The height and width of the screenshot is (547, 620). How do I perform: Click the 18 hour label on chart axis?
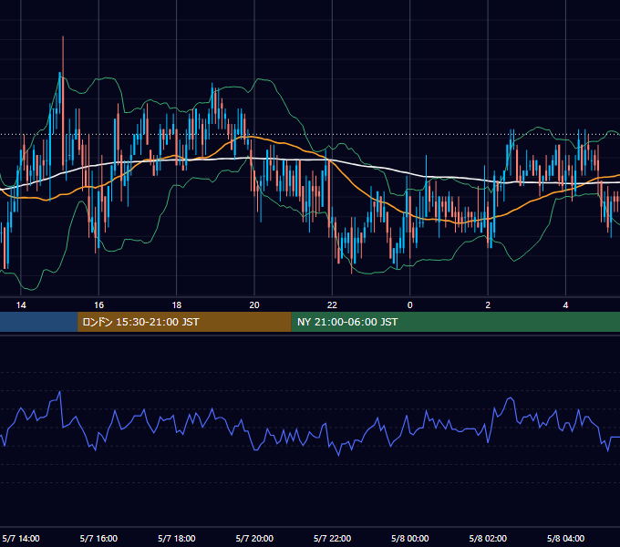[177, 305]
